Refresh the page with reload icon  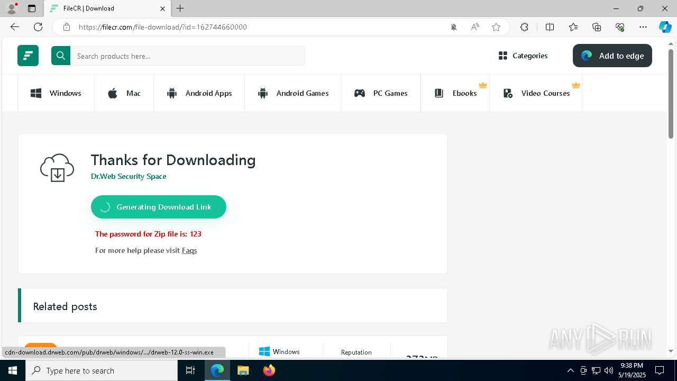[38, 27]
